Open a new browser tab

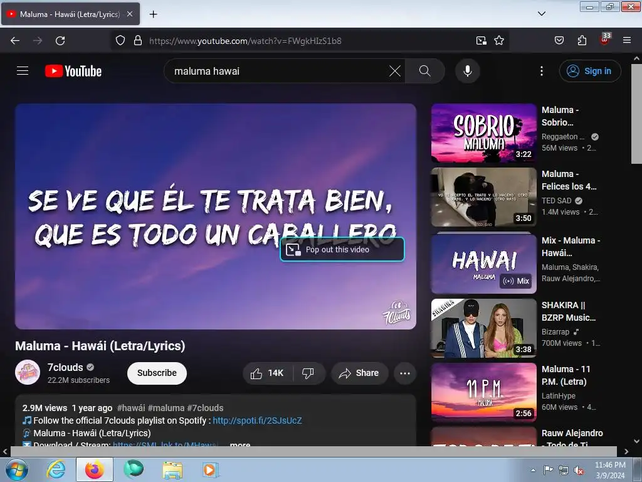point(153,14)
